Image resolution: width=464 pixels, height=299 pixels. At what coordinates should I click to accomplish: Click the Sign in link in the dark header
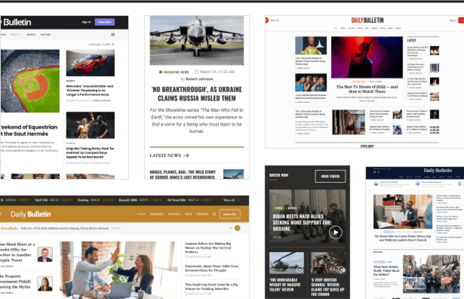(x=86, y=22)
